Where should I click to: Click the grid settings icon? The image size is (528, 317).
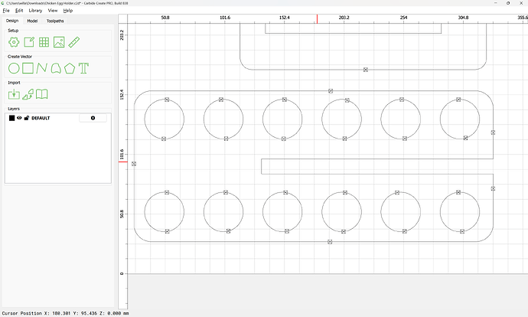coord(44,42)
